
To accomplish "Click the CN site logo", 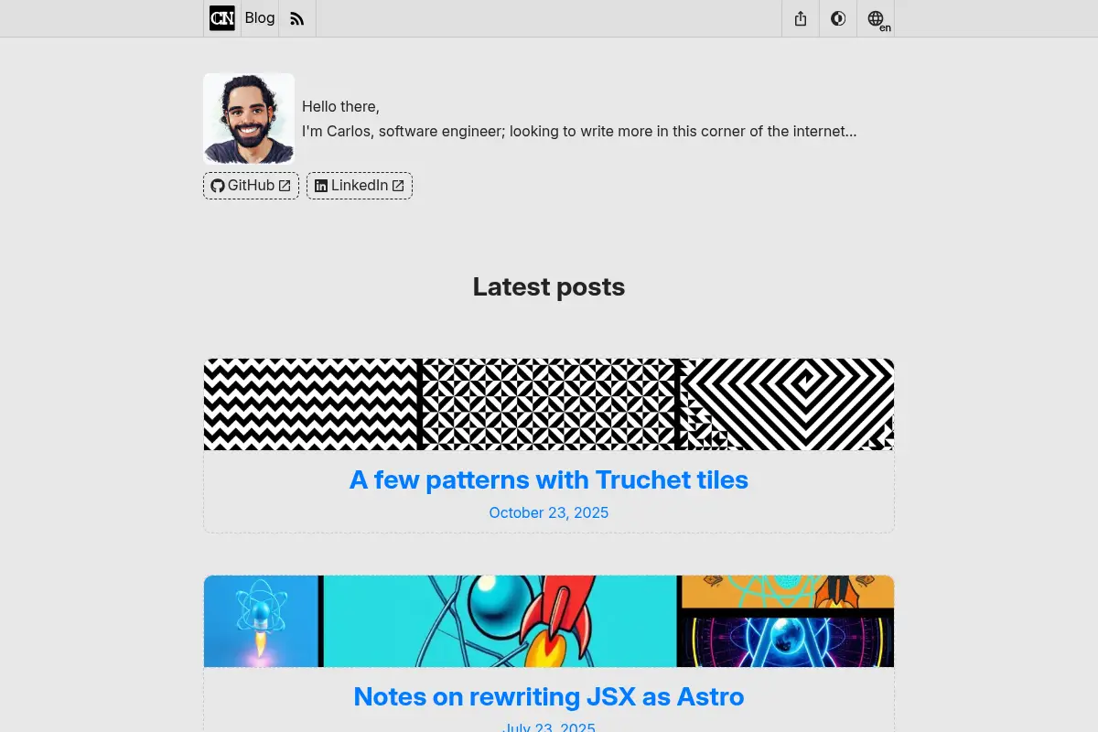I will point(222,18).
